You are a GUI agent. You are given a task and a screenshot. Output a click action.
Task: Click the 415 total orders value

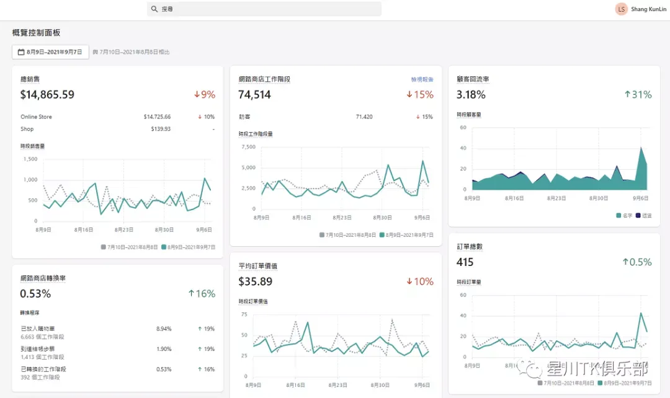point(465,262)
